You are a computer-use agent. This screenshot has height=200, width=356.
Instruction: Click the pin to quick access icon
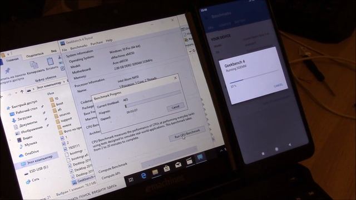pyautogui.click(x=8, y=71)
